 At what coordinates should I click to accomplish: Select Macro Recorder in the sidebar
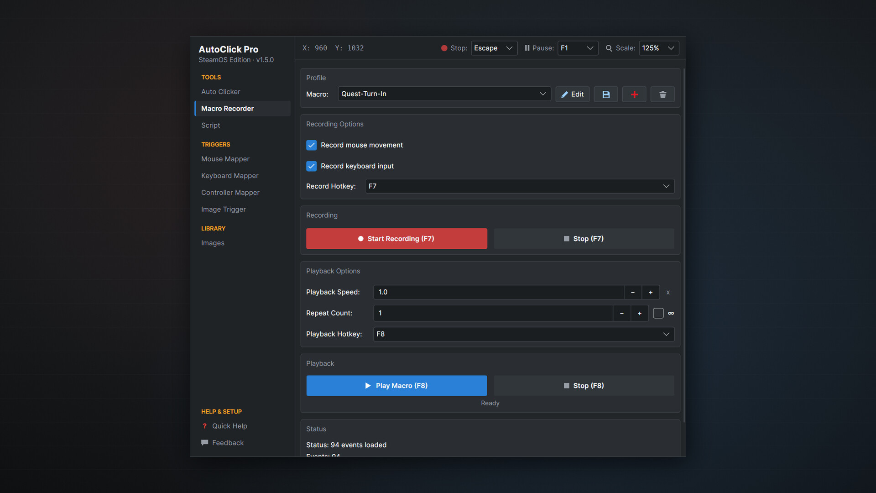(x=242, y=109)
